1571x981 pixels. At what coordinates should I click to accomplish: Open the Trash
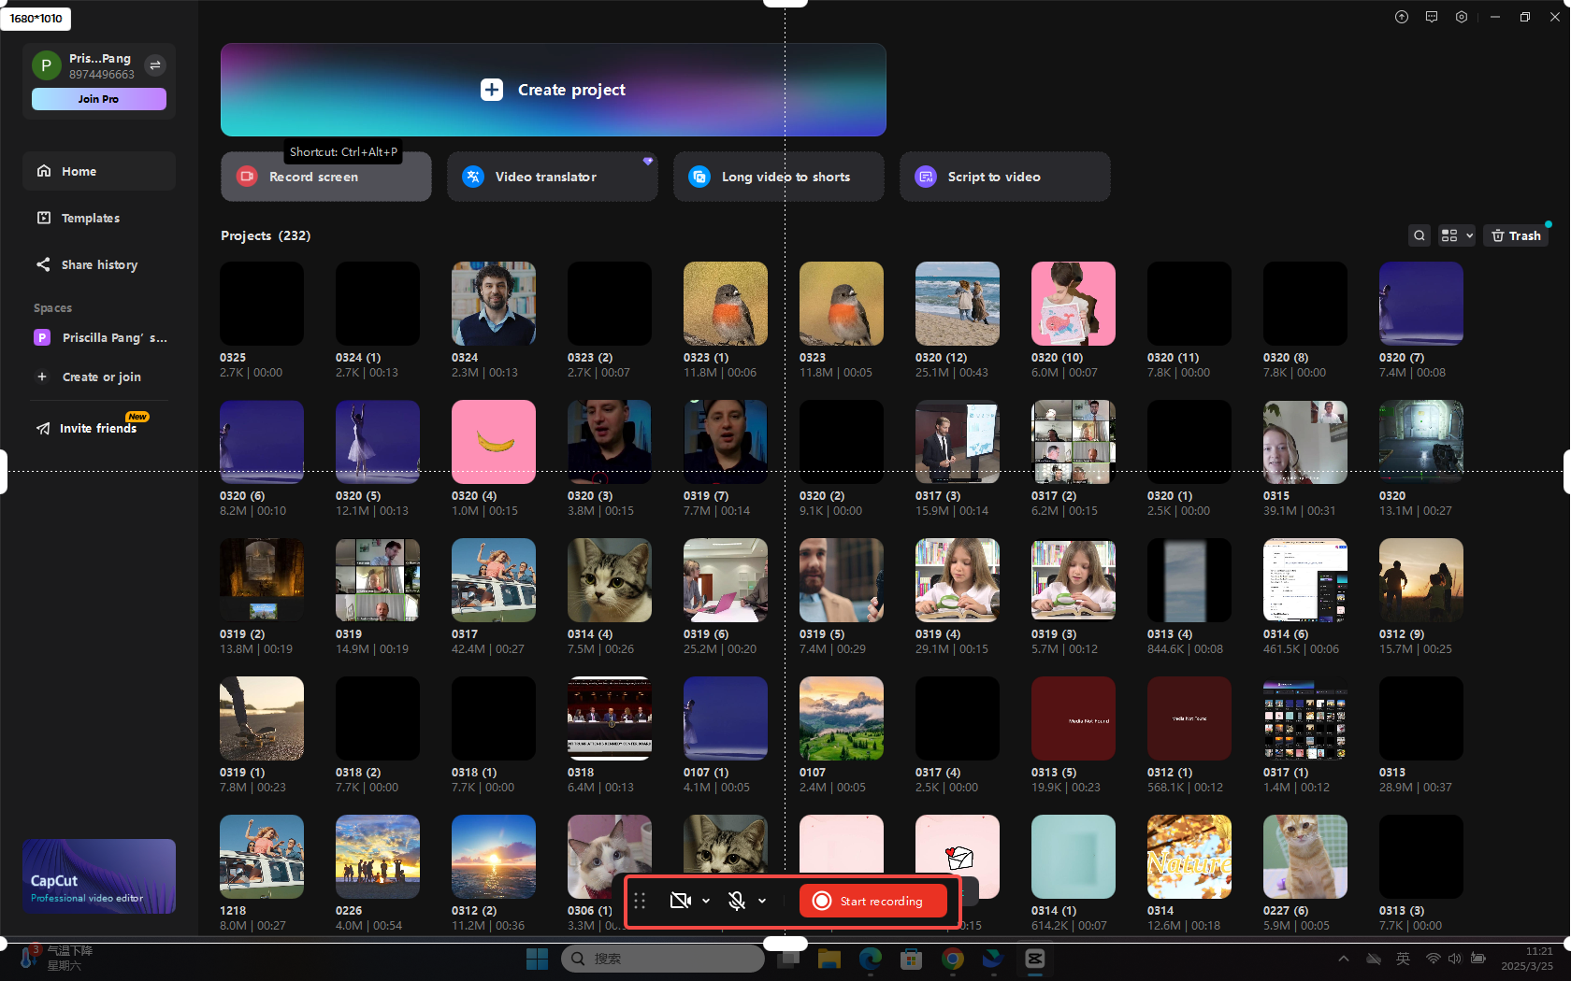pos(1516,235)
